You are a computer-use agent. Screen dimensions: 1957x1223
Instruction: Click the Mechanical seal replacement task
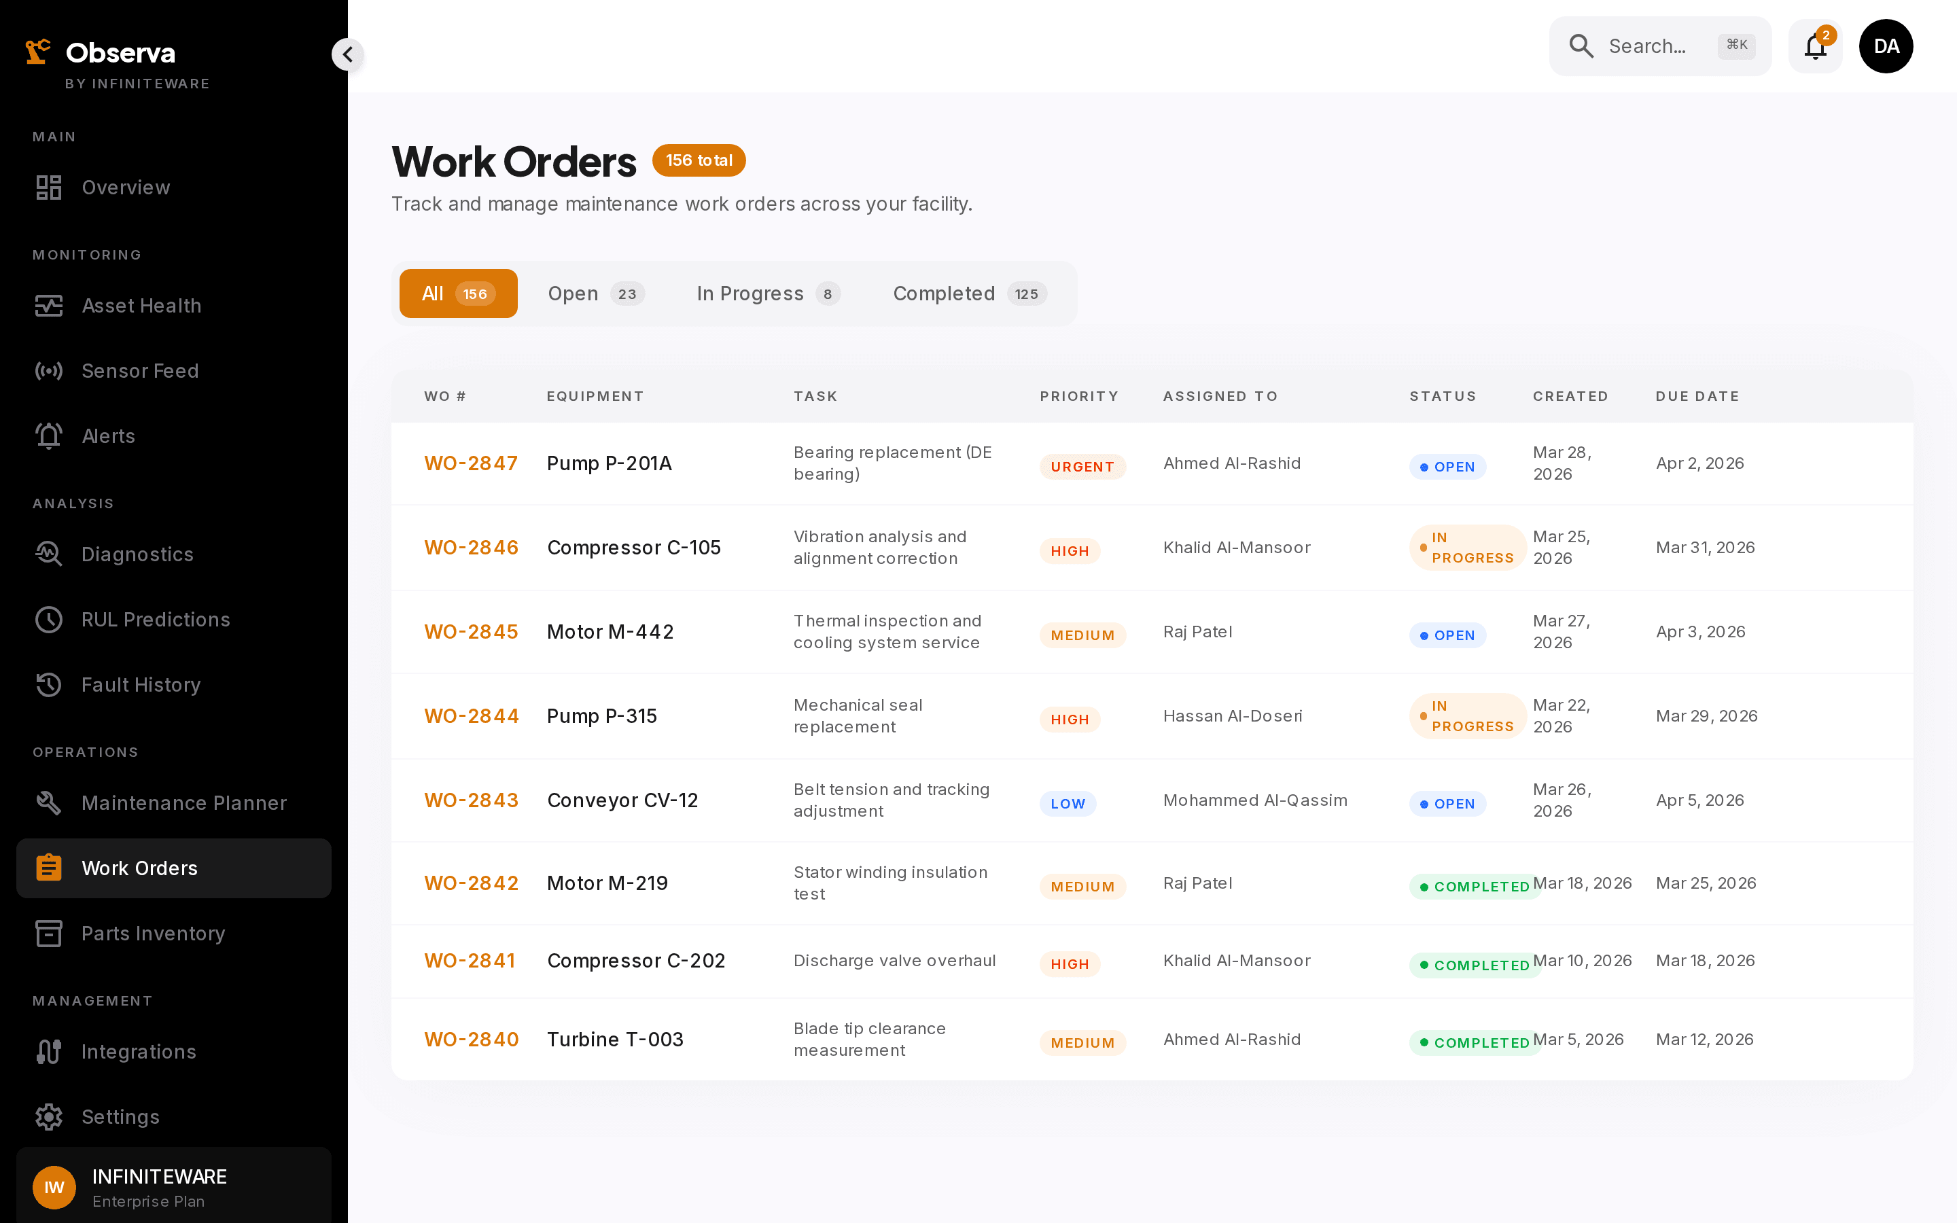[858, 716]
